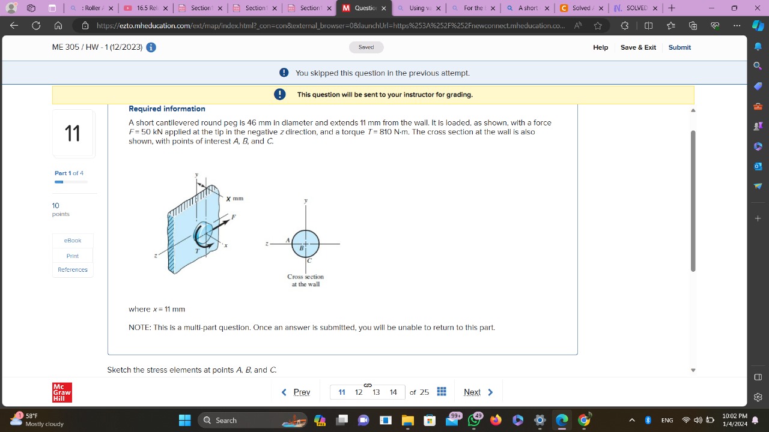Switch to the Chegg Solved tab

click(582, 8)
